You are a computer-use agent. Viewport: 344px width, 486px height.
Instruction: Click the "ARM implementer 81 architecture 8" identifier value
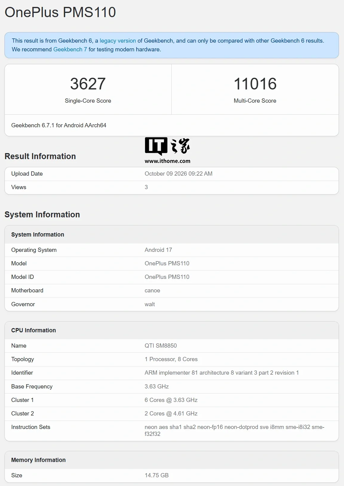pyautogui.click(x=222, y=373)
